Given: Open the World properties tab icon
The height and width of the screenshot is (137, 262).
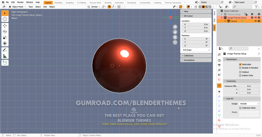Looking at the screenshot, I should (x=219, y=79).
